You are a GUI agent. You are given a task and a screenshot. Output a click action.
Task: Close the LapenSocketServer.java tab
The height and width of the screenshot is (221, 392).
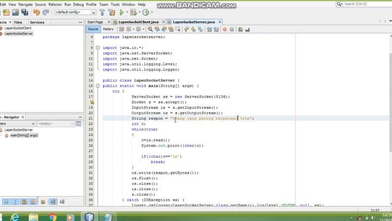click(220, 22)
